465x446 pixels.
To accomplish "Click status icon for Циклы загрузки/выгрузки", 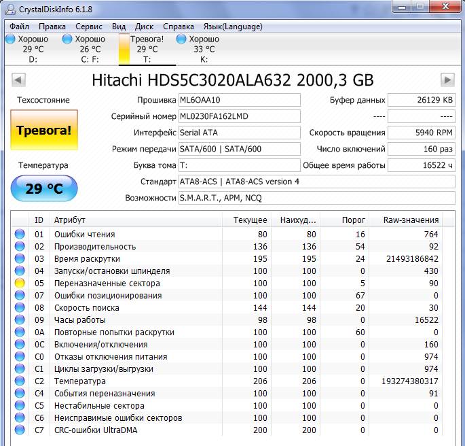I will [20, 368].
